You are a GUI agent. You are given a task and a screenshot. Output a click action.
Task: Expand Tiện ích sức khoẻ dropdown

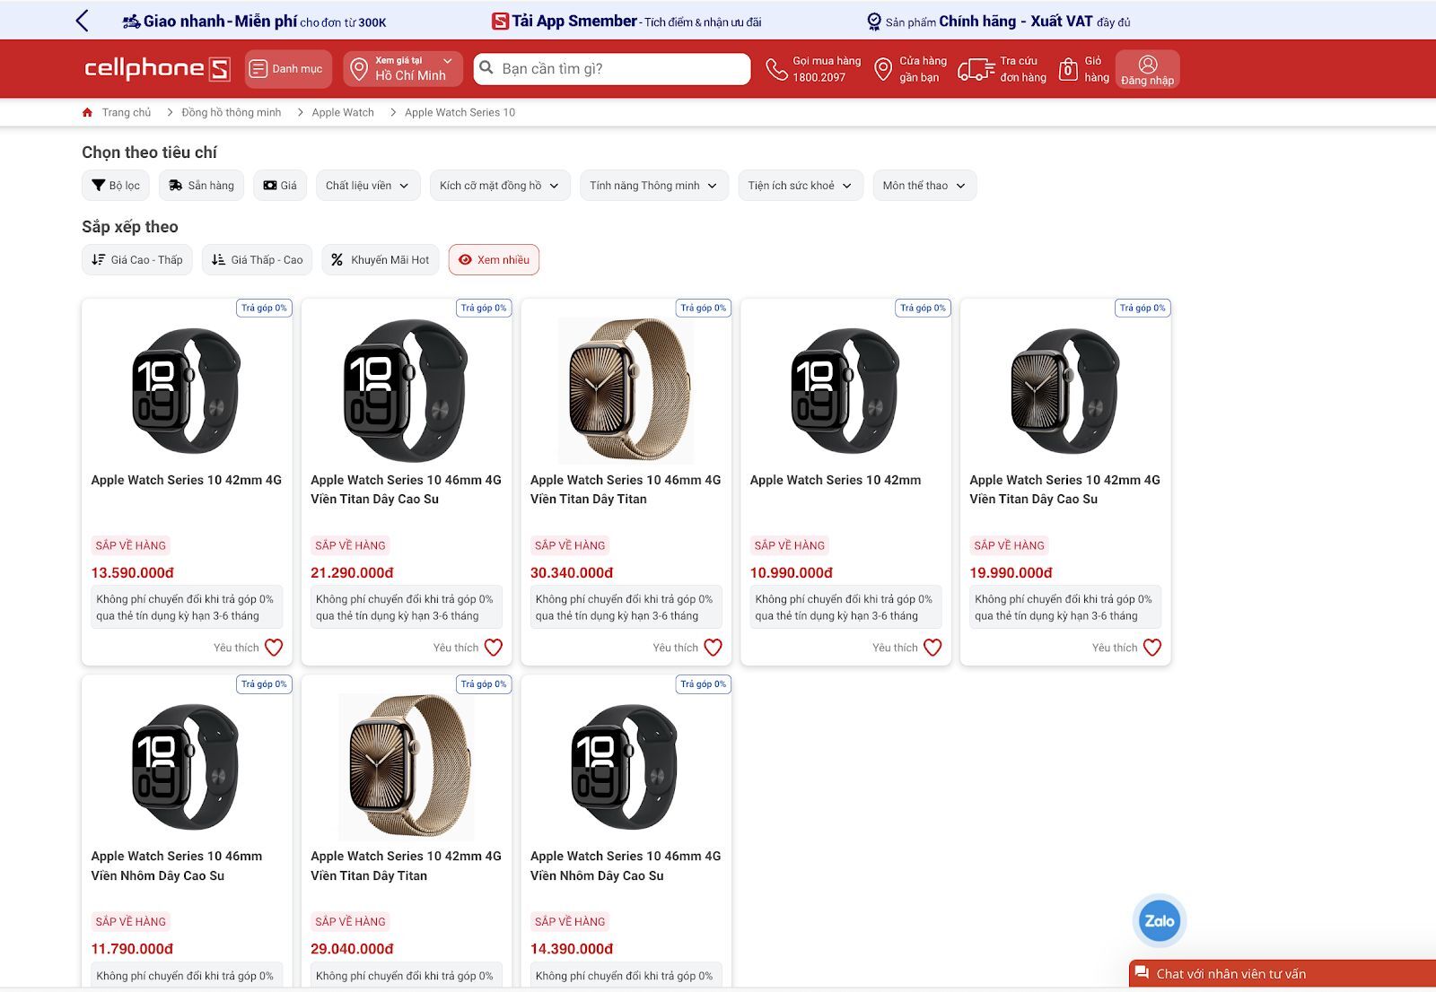pos(801,186)
